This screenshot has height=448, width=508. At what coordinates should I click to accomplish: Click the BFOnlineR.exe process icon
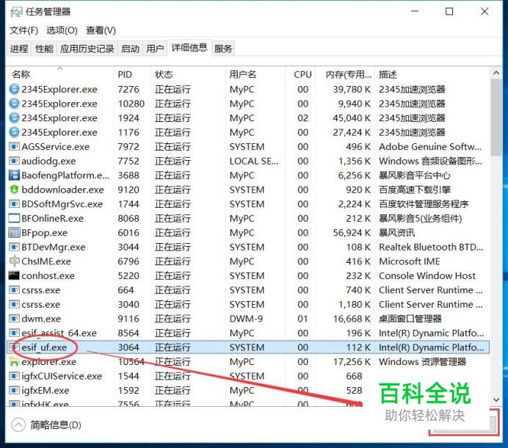point(14,218)
